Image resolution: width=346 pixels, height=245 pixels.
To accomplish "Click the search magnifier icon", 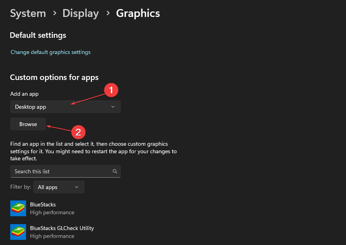I will [115, 171].
